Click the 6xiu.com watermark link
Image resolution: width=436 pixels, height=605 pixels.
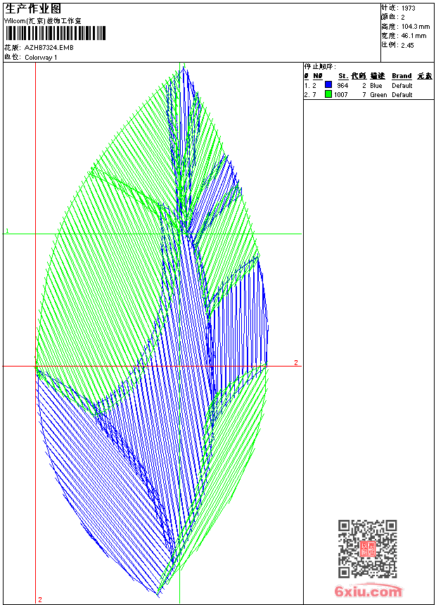pos(368,592)
